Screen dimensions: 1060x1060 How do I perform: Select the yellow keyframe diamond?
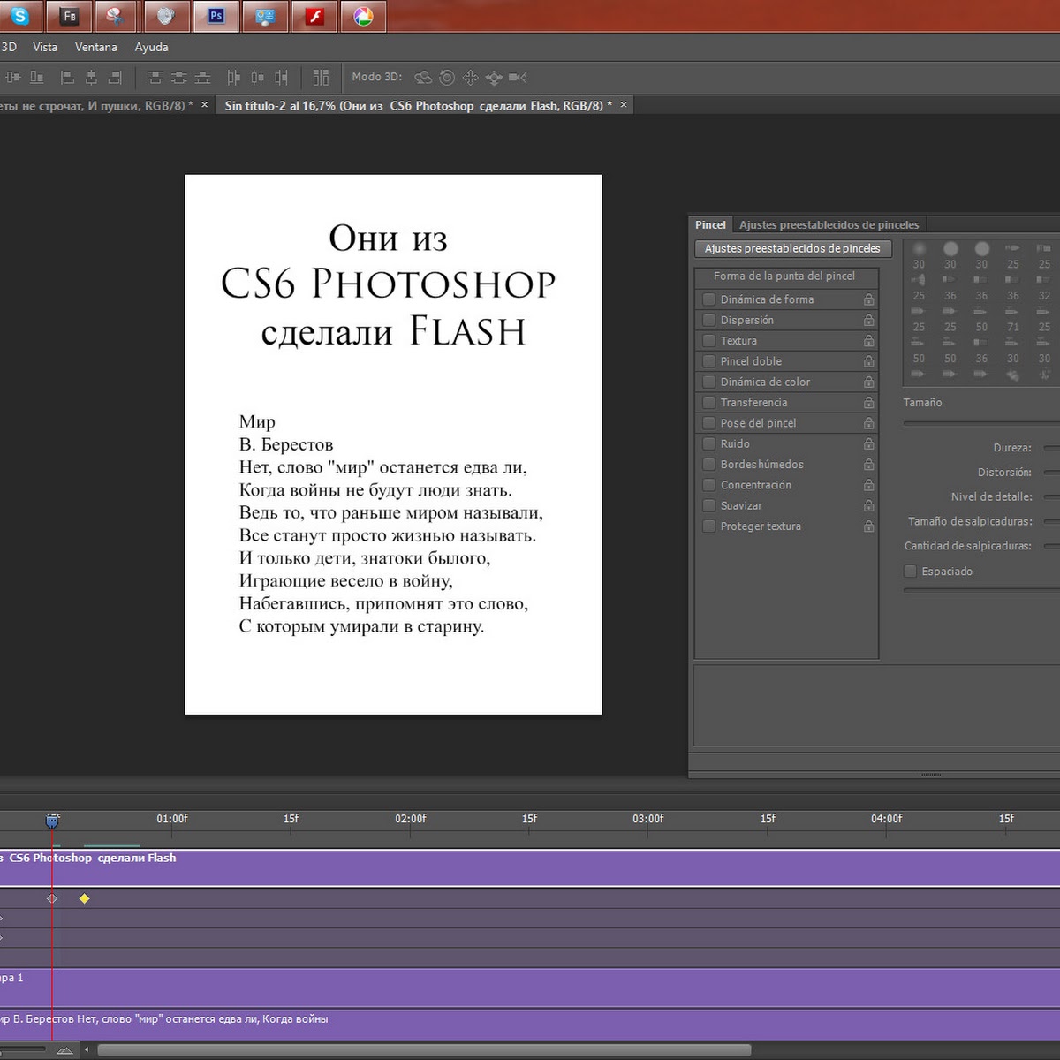[x=84, y=898]
